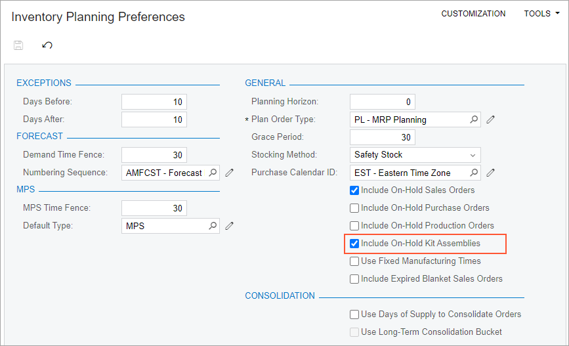Enable Include On-Hold Purchase Orders

point(354,208)
